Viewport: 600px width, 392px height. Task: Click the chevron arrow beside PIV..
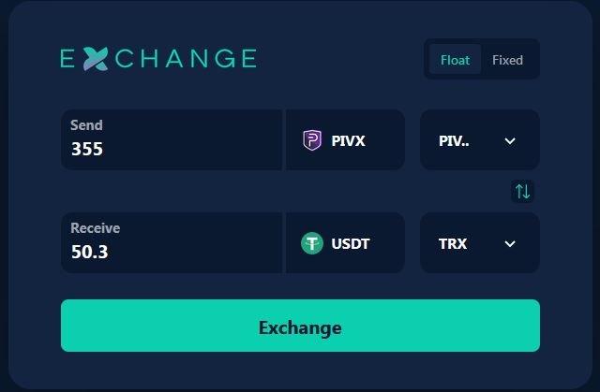click(x=510, y=140)
